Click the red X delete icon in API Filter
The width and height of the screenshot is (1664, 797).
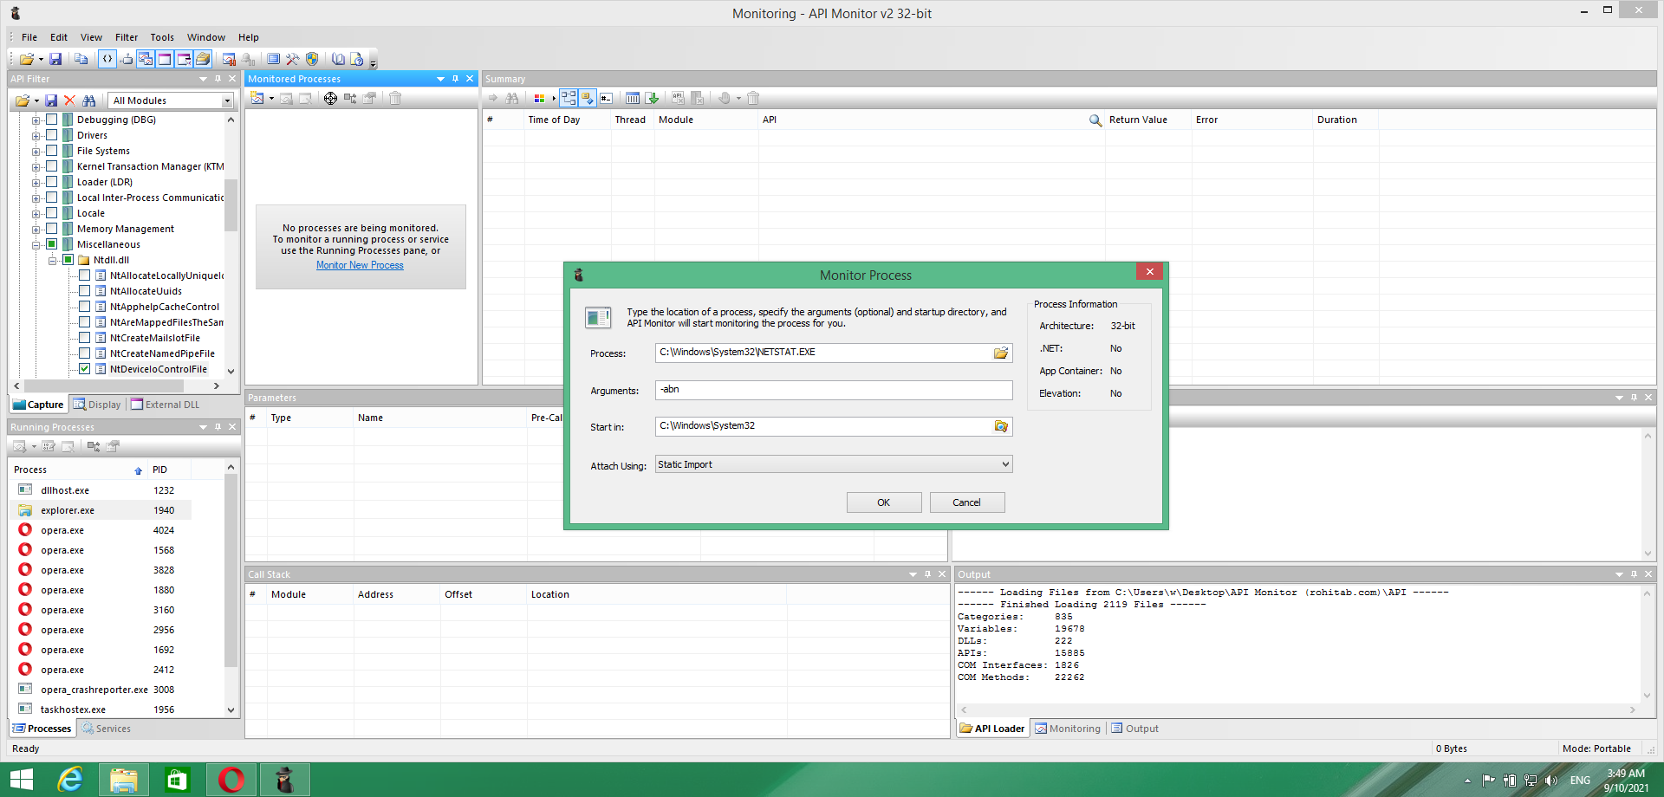tap(70, 100)
